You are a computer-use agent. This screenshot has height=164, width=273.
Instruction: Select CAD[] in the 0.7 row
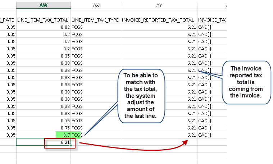pyautogui.click(x=212, y=135)
